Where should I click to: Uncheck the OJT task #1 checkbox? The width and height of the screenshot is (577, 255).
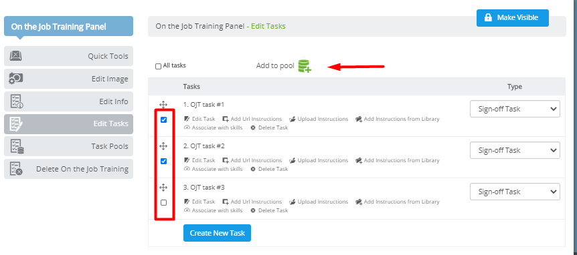pos(164,119)
